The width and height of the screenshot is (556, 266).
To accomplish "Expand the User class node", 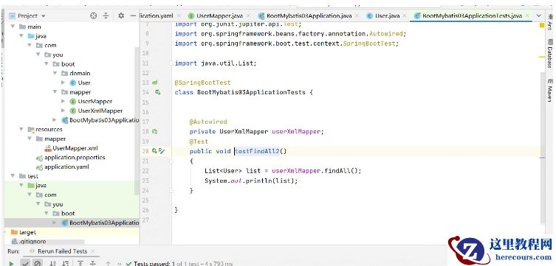I will click(64, 83).
